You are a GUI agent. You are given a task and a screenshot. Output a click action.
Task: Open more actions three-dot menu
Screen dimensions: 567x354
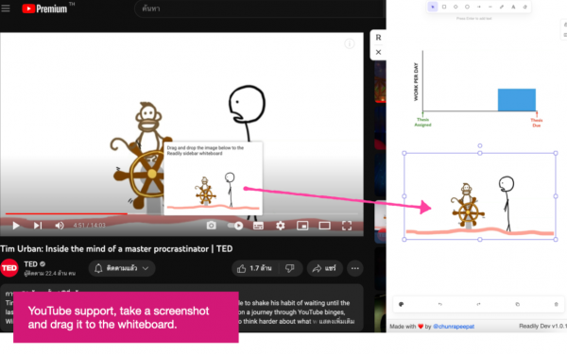coord(355,268)
